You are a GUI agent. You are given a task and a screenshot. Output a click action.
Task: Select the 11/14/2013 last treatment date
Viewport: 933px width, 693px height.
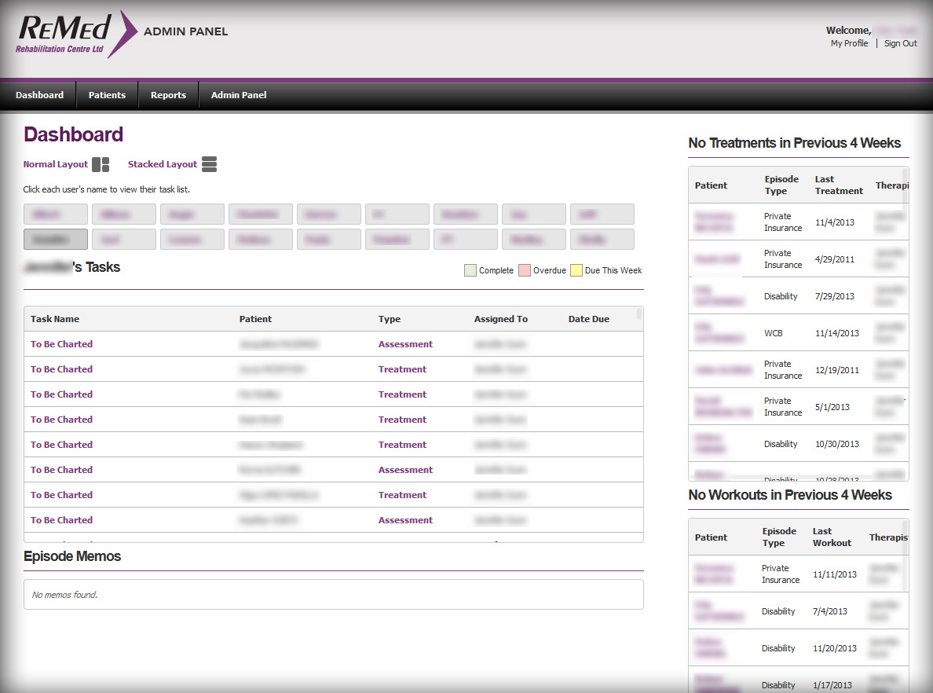pos(836,333)
